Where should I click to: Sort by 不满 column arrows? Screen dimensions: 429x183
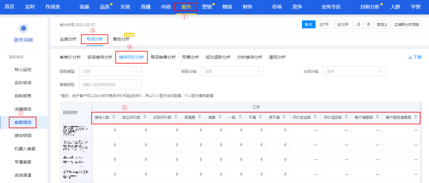[260, 117]
